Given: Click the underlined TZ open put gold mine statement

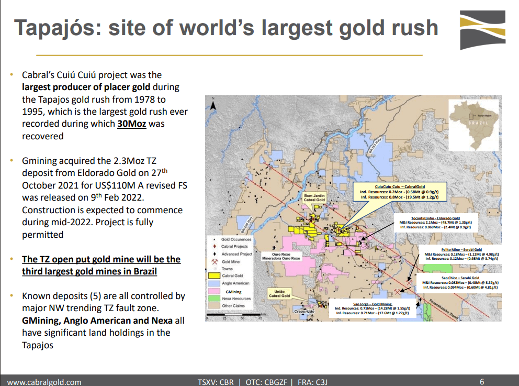Looking at the screenshot, I should 101,266.
